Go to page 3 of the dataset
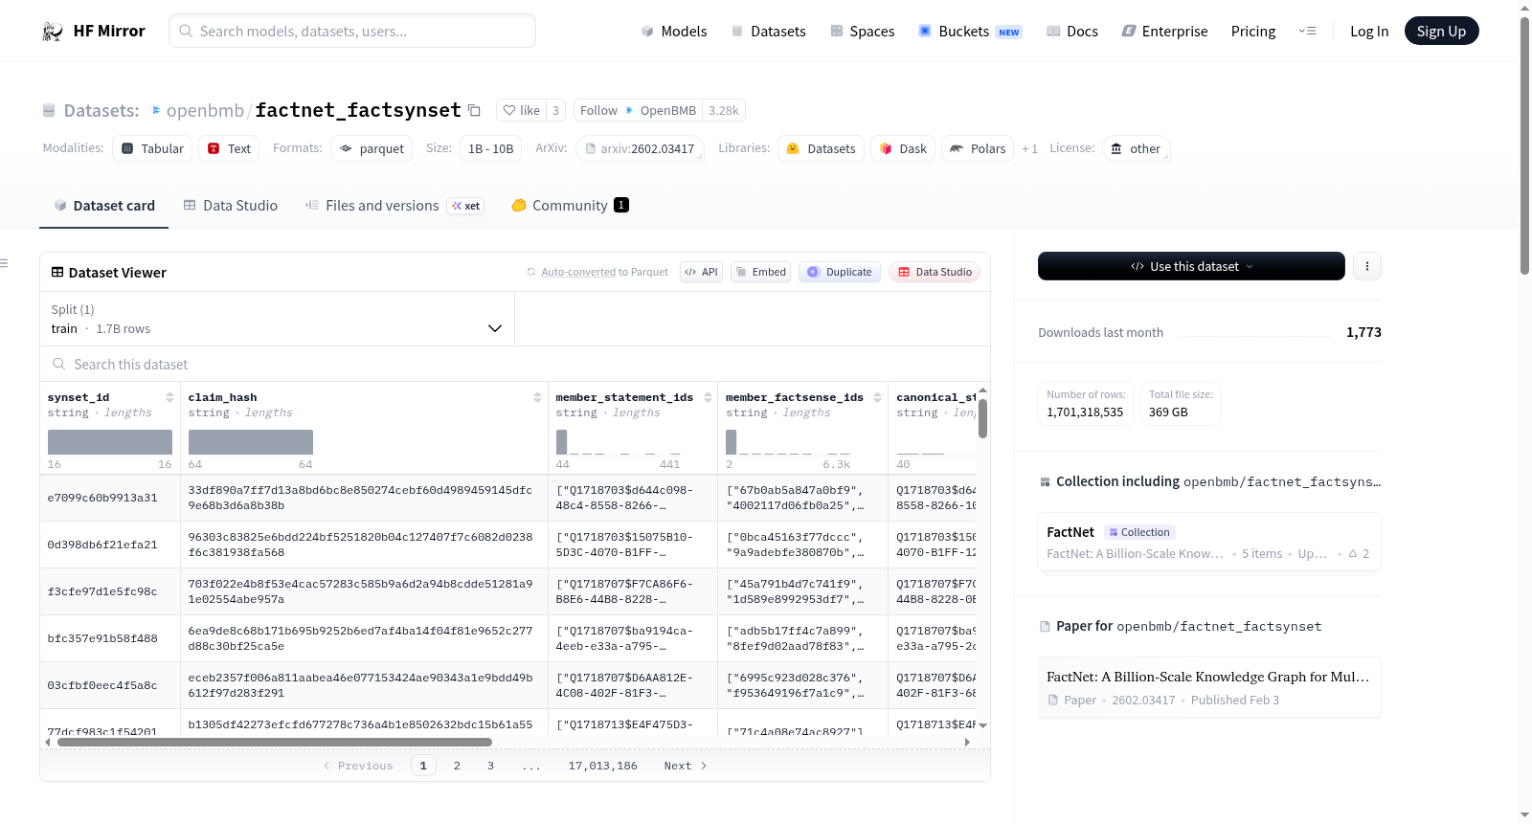The height and width of the screenshot is (824, 1532). point(490,766)
